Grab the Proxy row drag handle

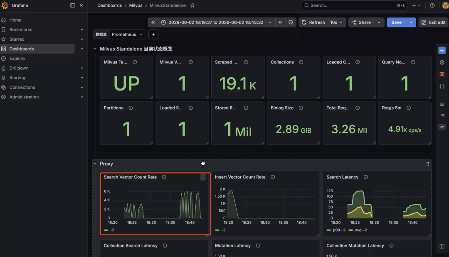pyautogui.click(x=427, y=164)
